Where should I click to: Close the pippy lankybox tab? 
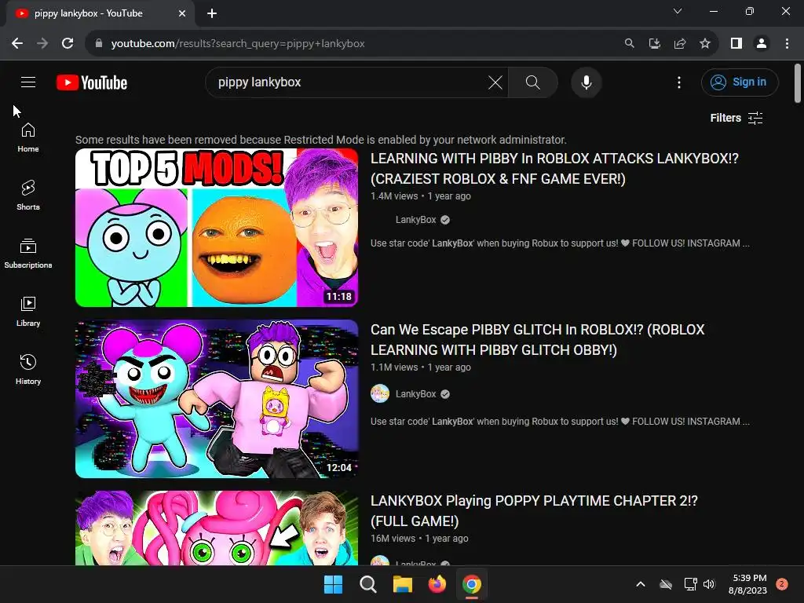[182, 14]
